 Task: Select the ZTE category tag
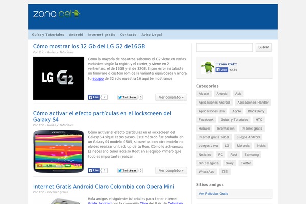[x=224, y=172]
